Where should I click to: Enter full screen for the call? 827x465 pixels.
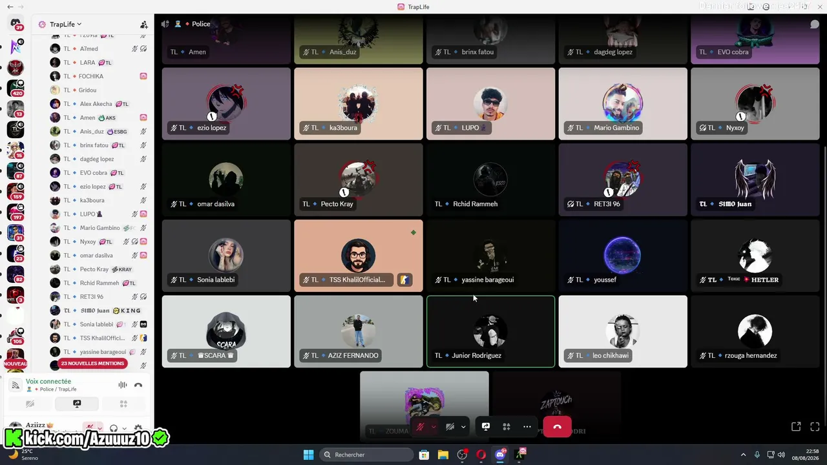click(815, 426)
